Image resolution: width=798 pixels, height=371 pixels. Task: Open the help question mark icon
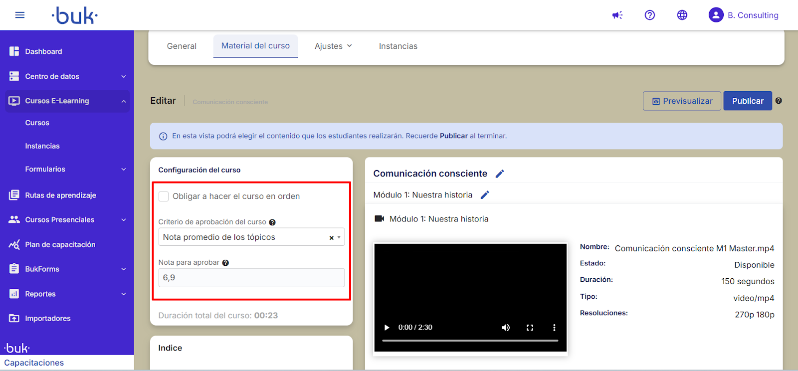pos(649,15)
